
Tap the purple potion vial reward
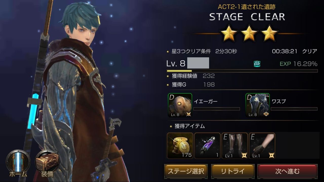click(207, 146)
